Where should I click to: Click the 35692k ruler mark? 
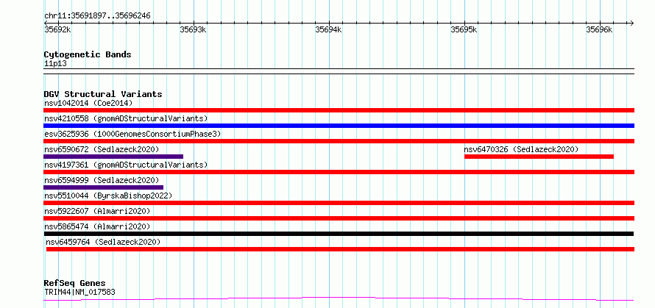(x=57, y=29)
